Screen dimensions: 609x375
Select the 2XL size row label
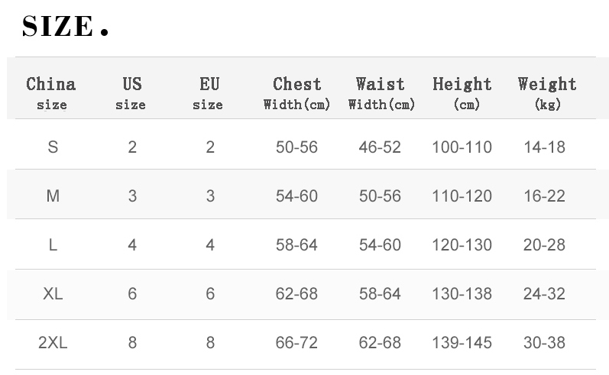(53, 343)
